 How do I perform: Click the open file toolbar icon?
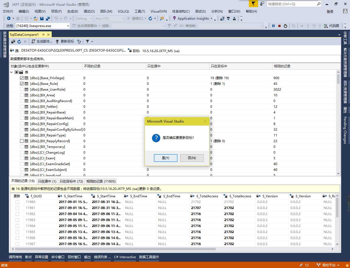[36, 18]
